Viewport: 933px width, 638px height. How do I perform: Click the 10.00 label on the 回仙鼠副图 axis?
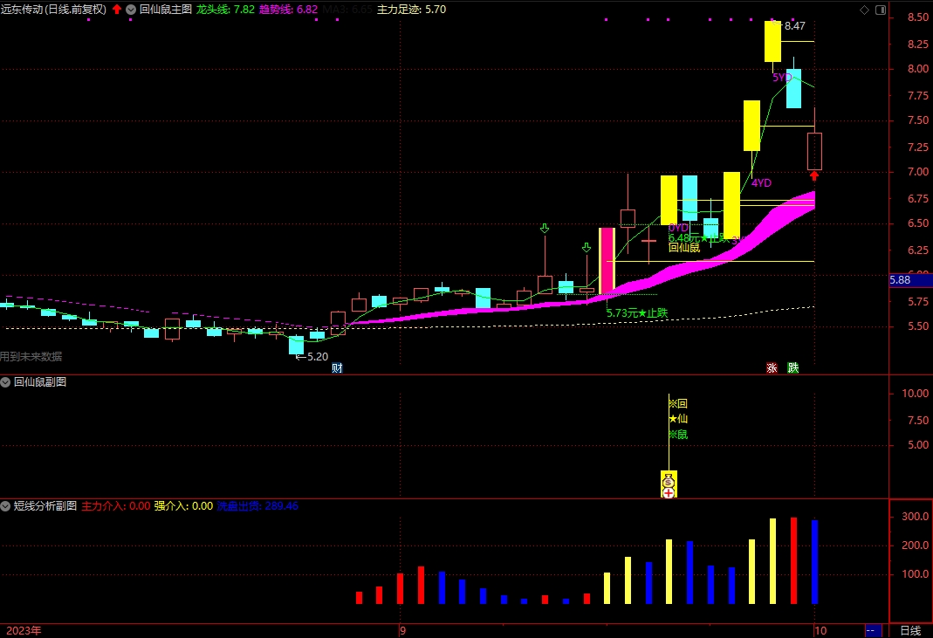(x=916, y=394)
